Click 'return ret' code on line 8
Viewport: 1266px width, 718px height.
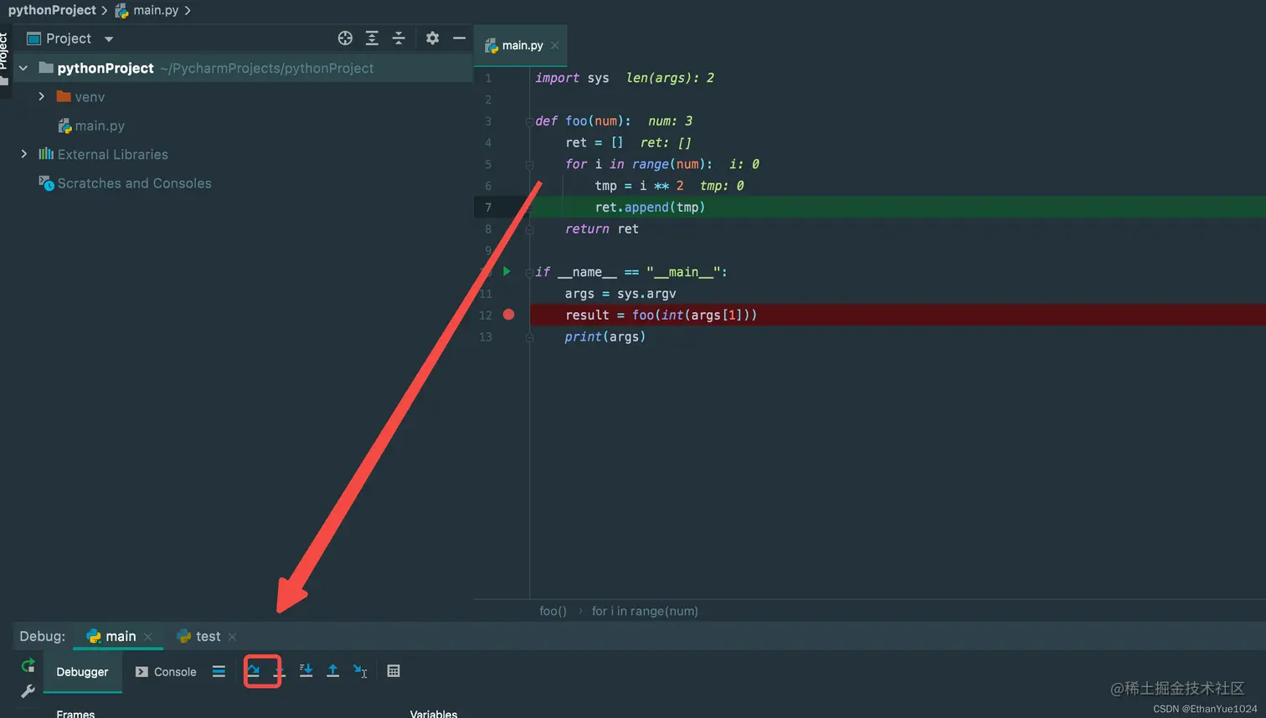tap(601, 228)
